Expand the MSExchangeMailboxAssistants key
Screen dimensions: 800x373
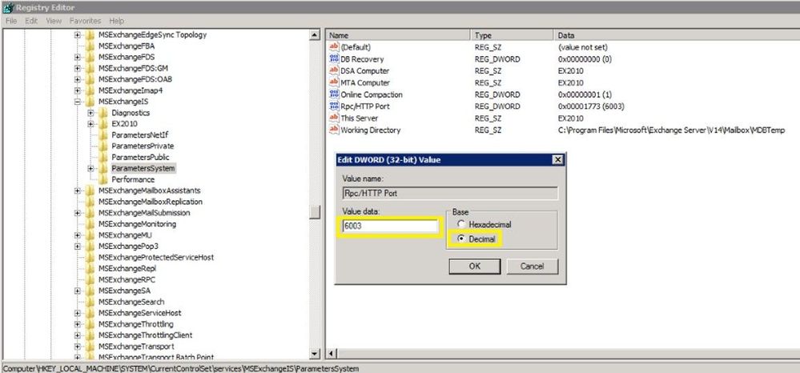pyautogui.click(x=77, y=191)
